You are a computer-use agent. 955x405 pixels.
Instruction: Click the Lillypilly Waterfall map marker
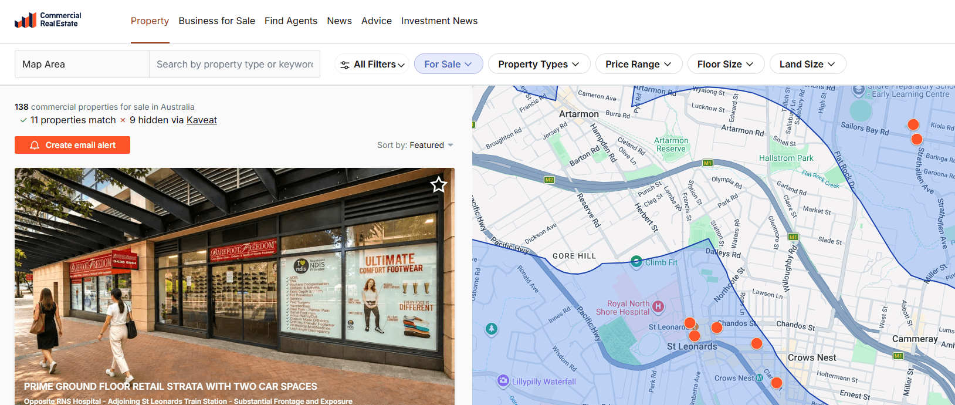503,381
